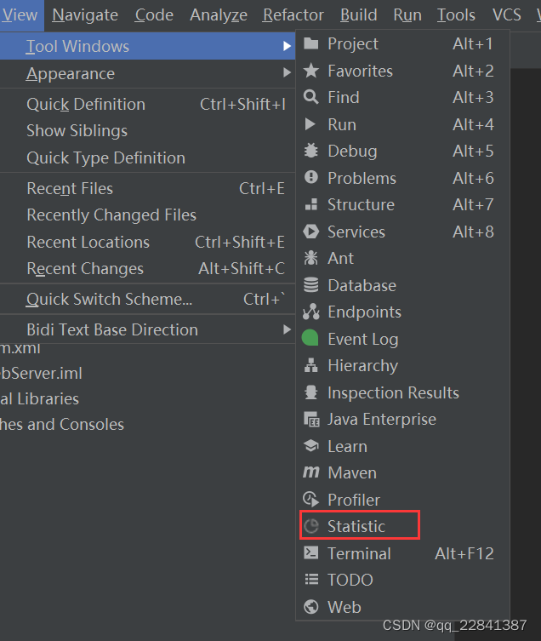
Task: Click the Statistic pie chart icon
Action: 311,526
